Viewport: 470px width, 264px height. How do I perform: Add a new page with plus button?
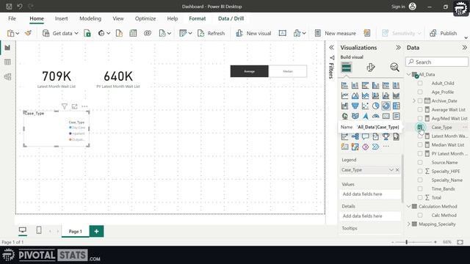point(96,231)
